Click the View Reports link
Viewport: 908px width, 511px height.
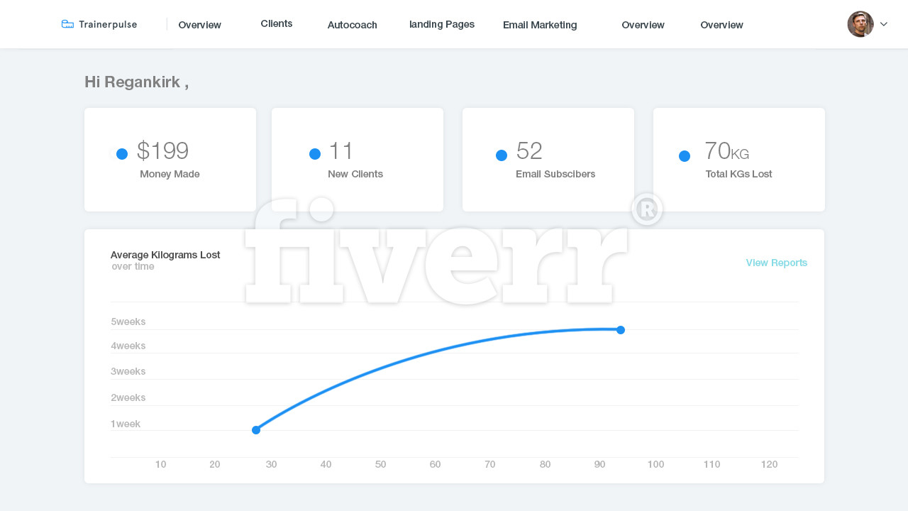point(777,263)
